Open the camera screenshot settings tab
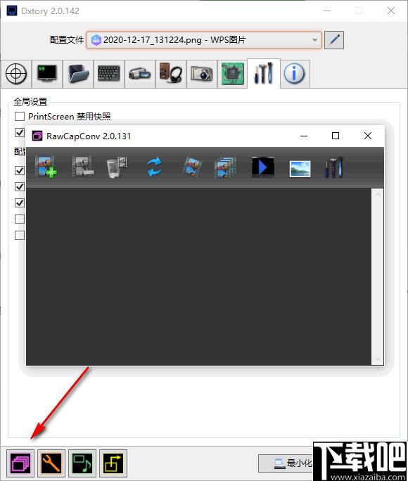The image size is (408, 481). [202, 74]
